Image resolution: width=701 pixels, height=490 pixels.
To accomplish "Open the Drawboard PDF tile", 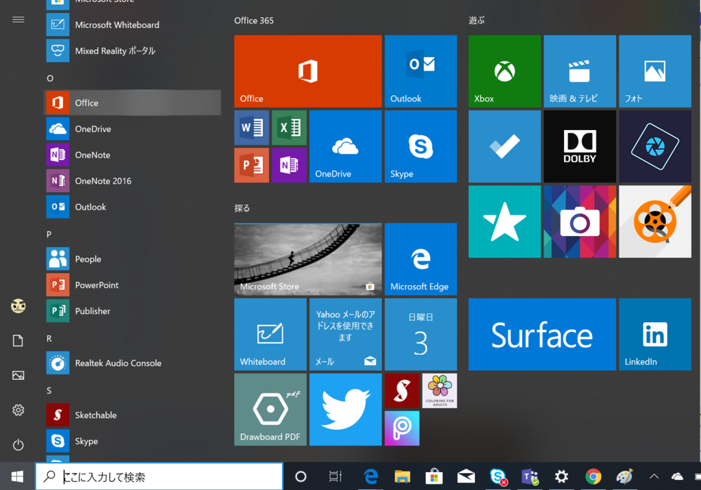I will coord(270,409).
